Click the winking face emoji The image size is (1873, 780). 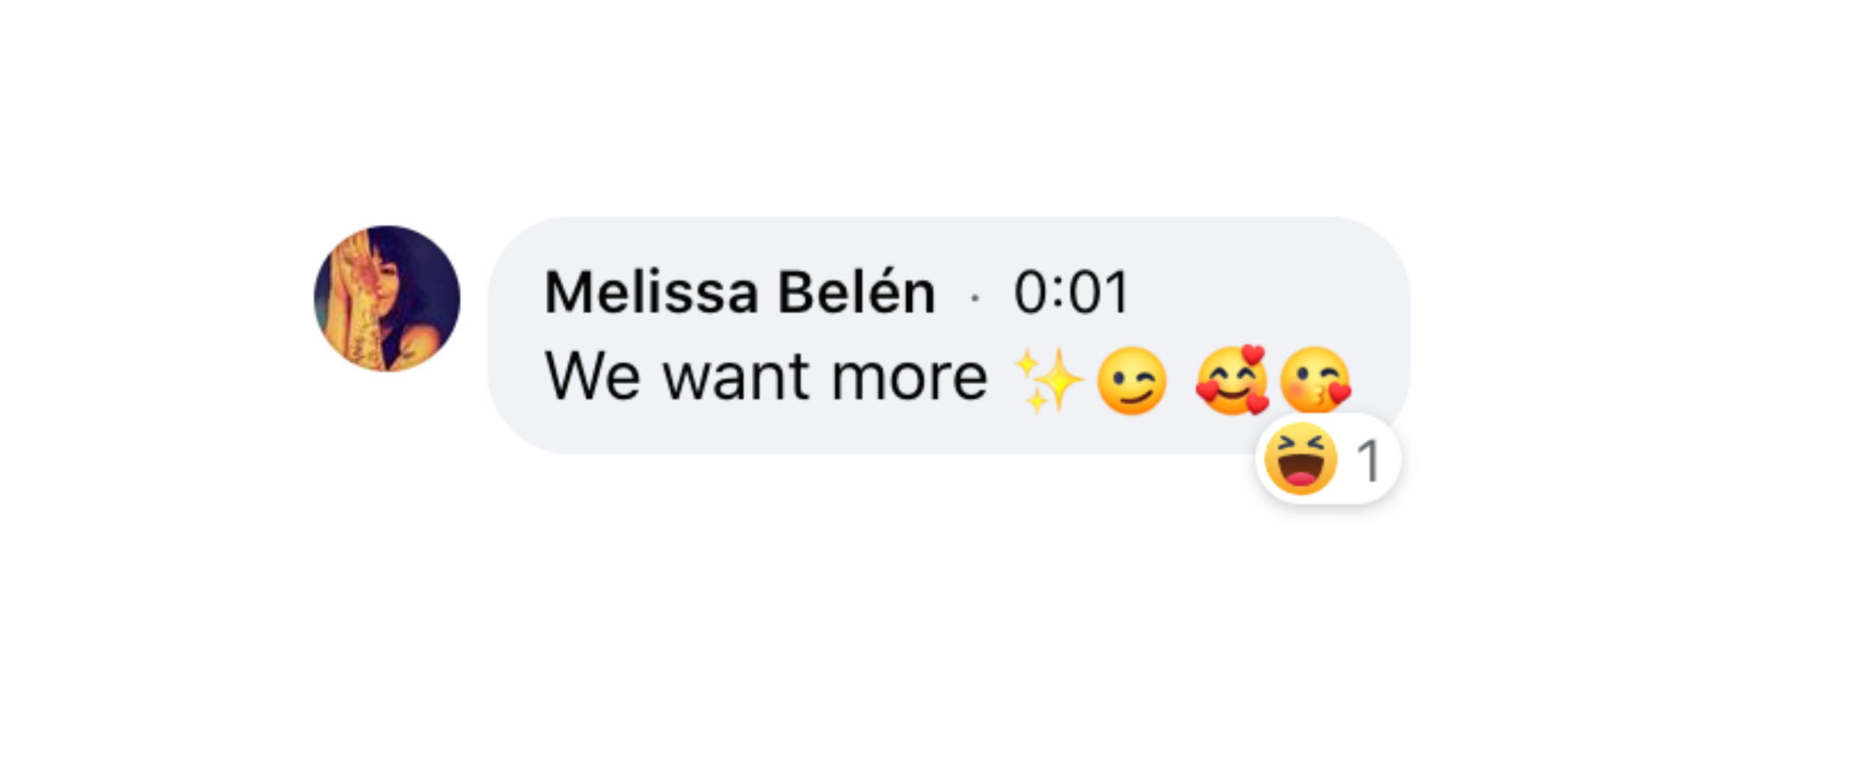pyautogui.click(x=1132, y=380)
